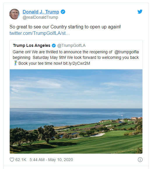Image resolution: width=153 pixels, height=169 pixels.
Task: Open the golf course photo
Action: pyautogui.click(x=76, y=111)
